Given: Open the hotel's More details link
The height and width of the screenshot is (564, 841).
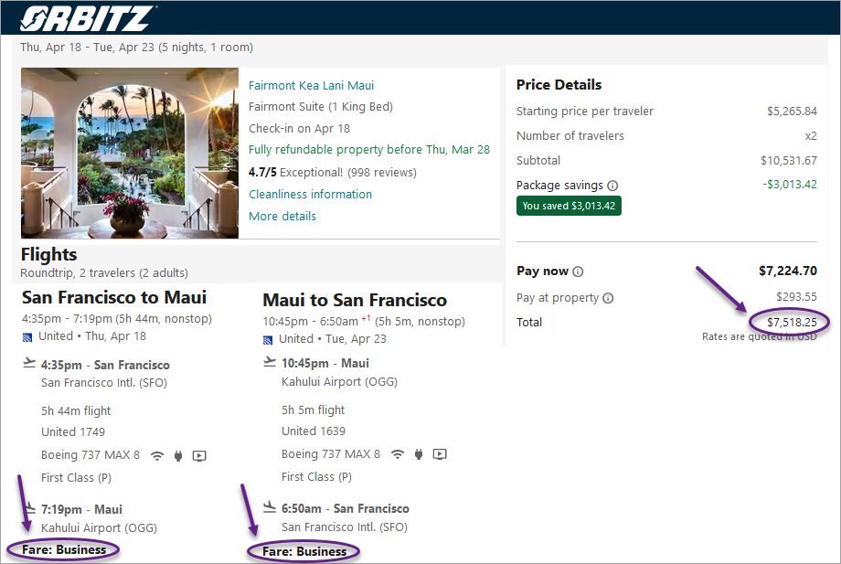Looking at the screenshot, I should pyautogui.click(x=282, y=216).
